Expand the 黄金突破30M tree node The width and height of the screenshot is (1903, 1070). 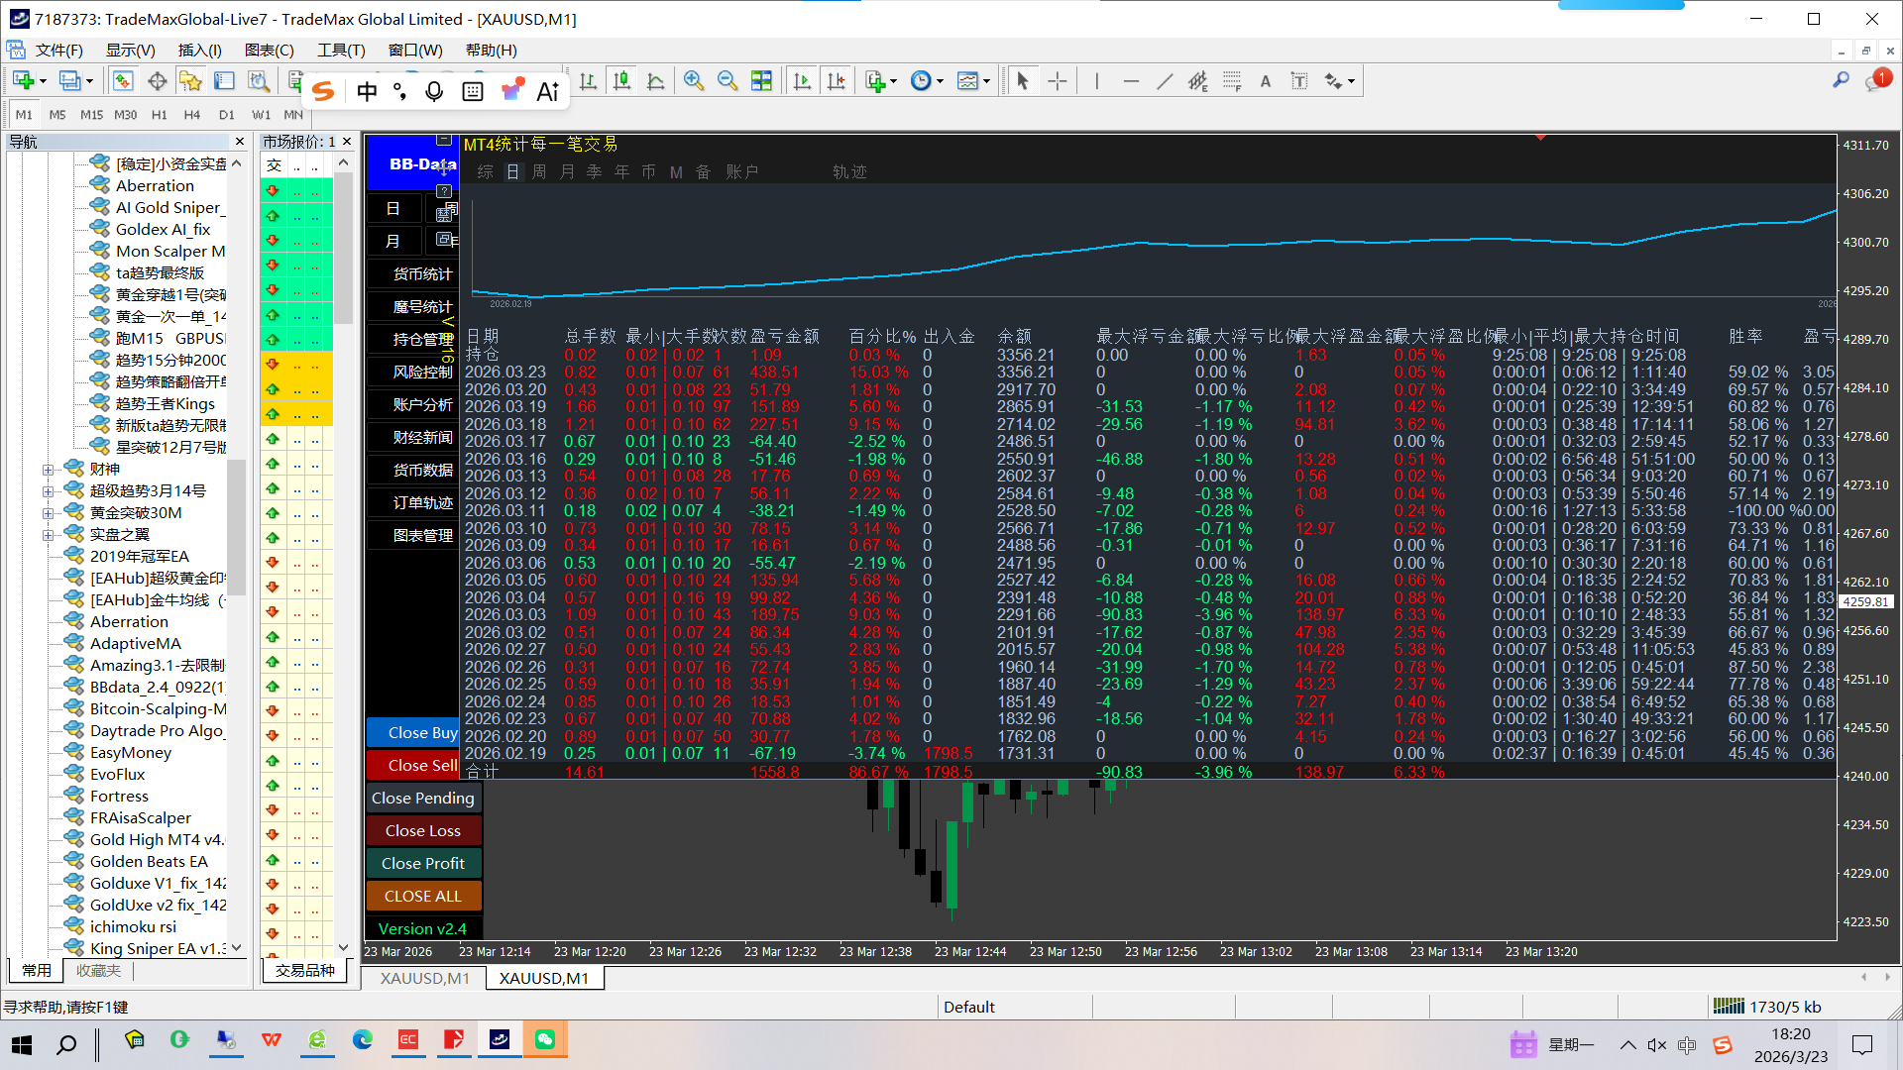(48, 513)
